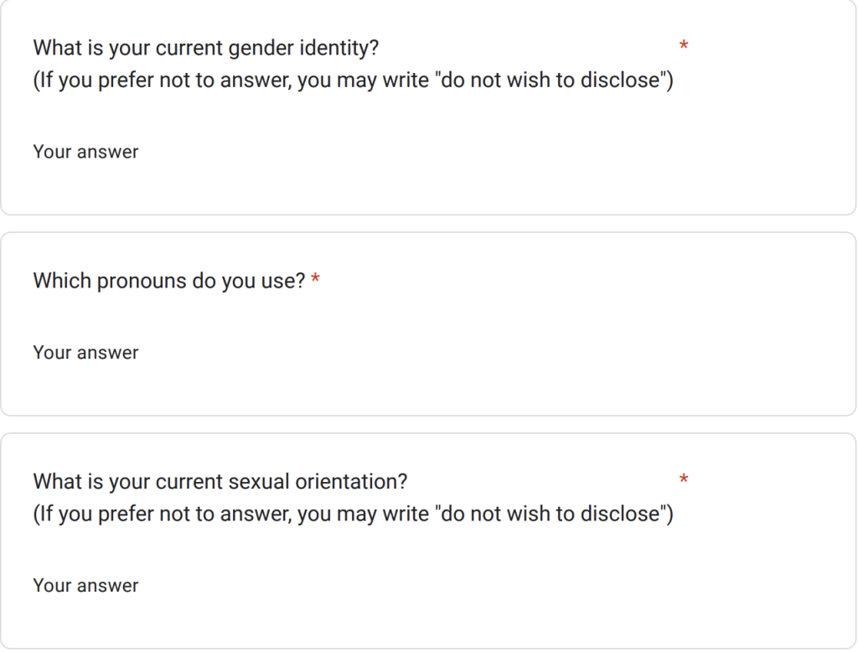Click the hint text under gender identity question
858x652 pixels.
point(353,80)
